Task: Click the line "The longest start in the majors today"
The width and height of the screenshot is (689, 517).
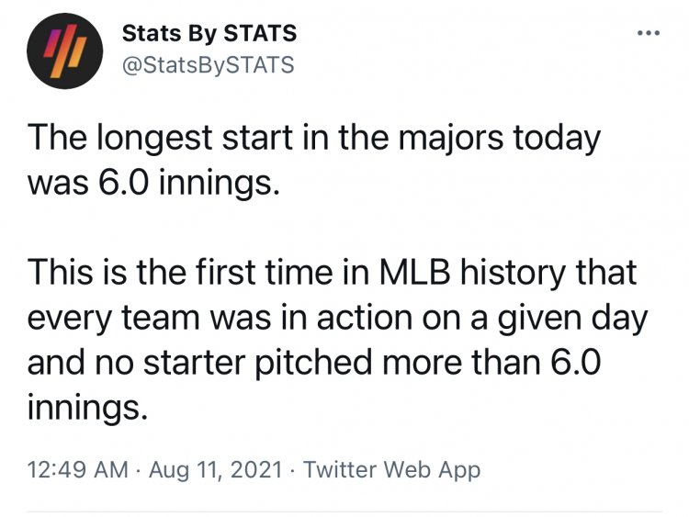Action: tap(314, 138)
